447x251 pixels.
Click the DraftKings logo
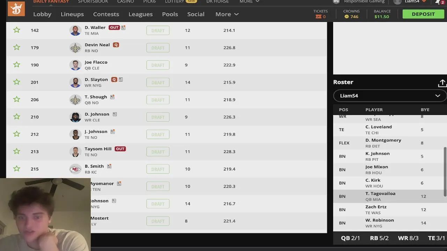coord(16,9)
